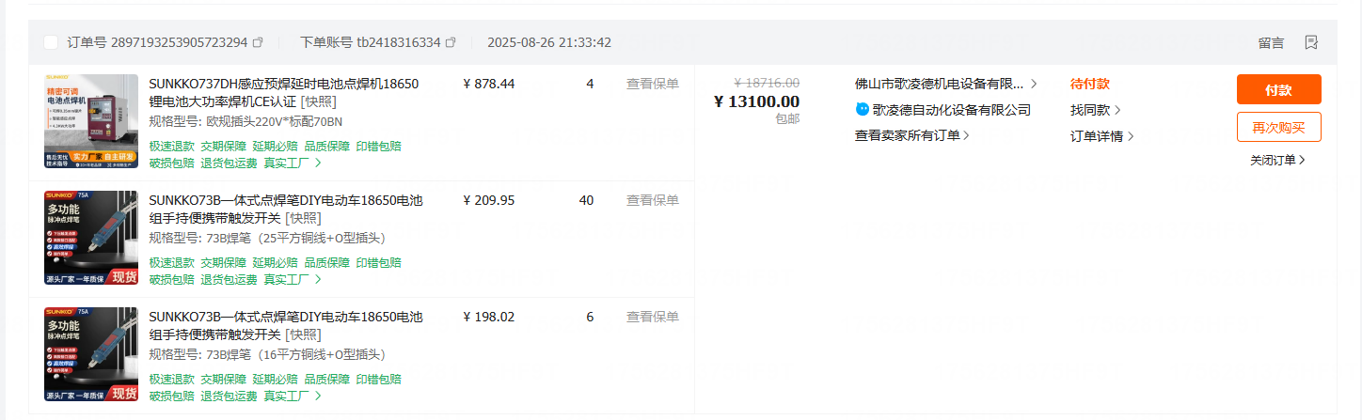This screenshot has width=1362, height=420.
Task: Open the order note flag icon
Action: [x=1311, y=42]
